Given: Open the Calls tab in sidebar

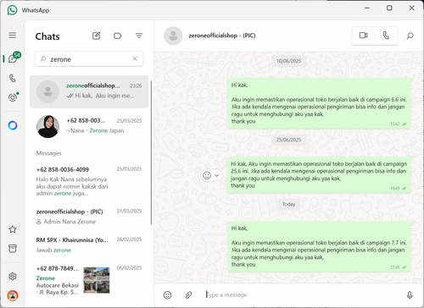Looking at the screenshot, I should (13, 78).
